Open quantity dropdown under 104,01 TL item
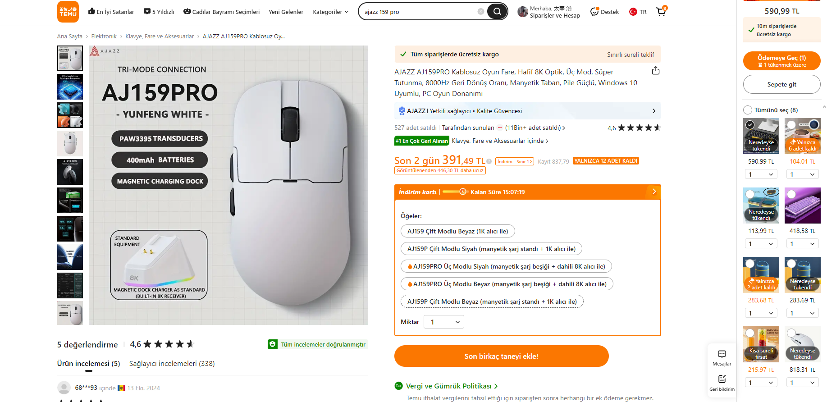 tap(802, 174)
